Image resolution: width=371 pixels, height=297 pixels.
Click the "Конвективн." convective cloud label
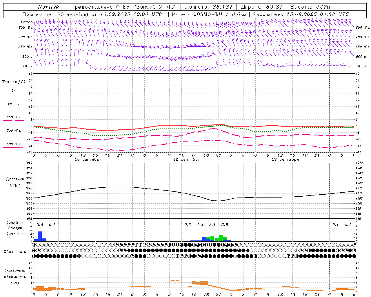coord(15,271)
